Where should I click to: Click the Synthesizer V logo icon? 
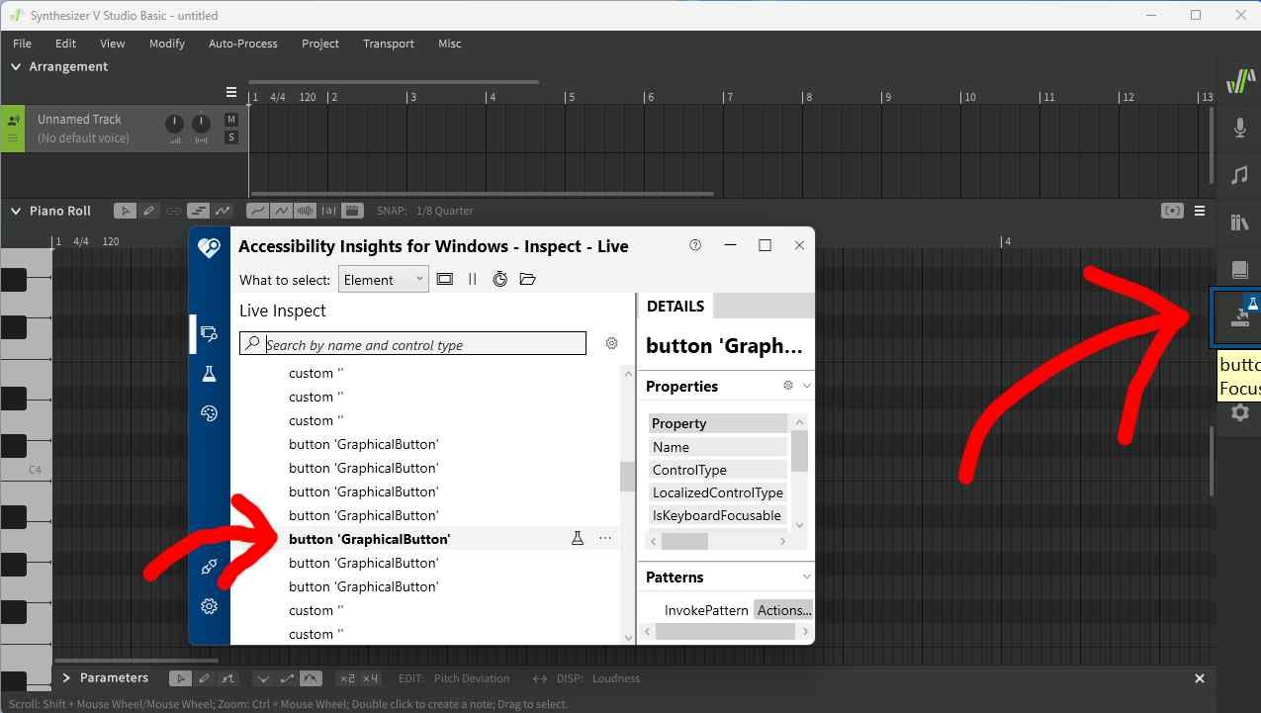point(1239,81)
